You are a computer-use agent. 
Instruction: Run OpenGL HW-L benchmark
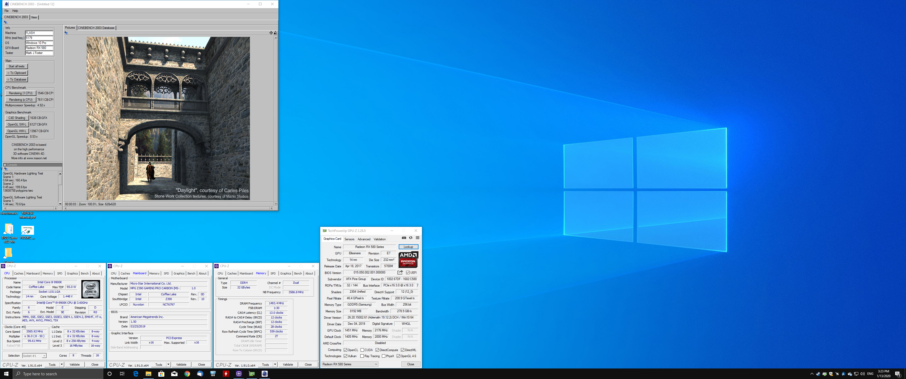[x=17, y=131]
